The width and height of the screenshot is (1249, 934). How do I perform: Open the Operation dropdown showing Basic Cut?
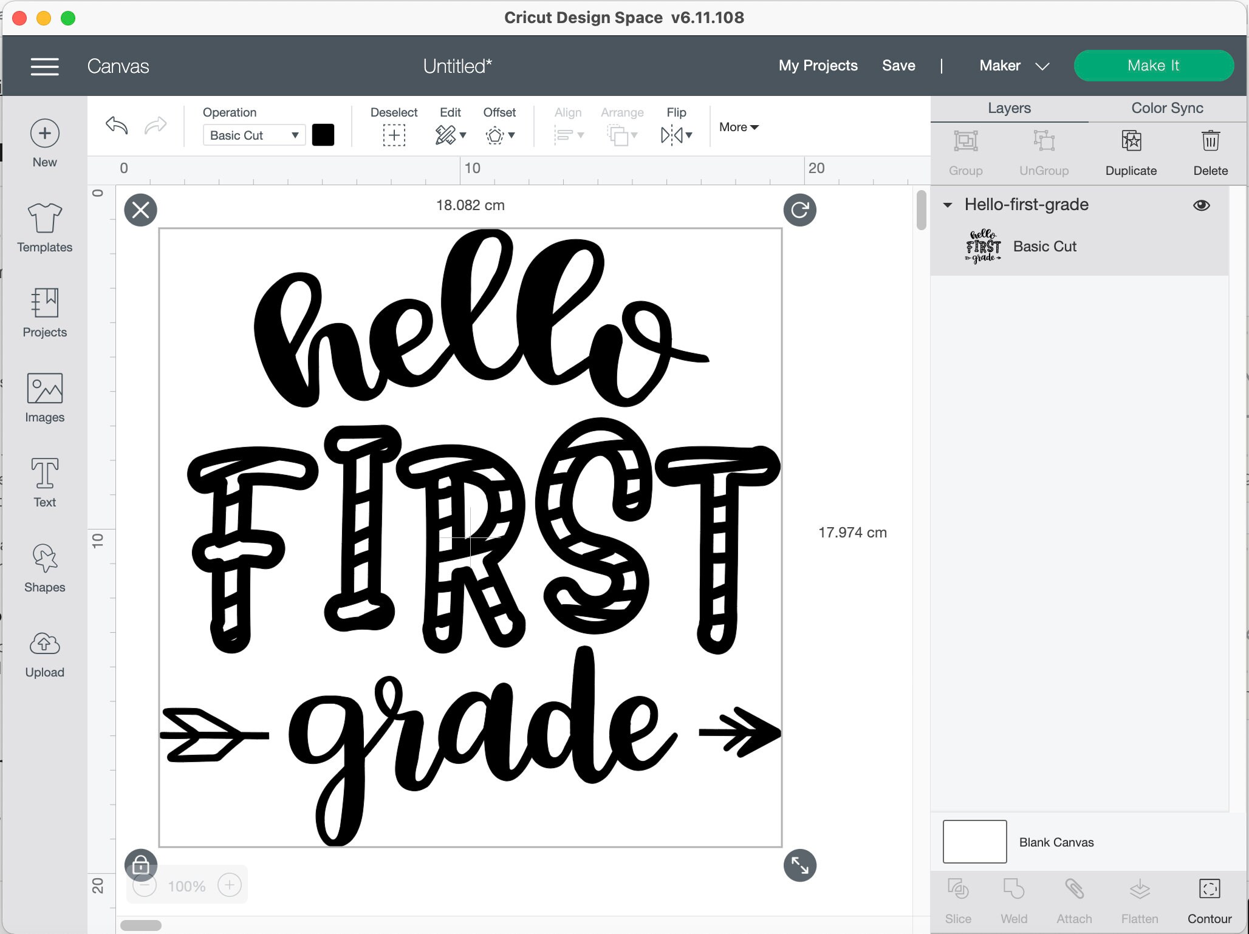[253, 135]
